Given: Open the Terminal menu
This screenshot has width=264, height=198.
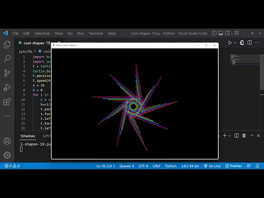Looking at the screenshot, I should (x=96, y=34).
